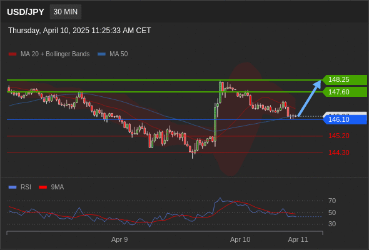Click the blue upward forecast arrow
Viewport: 369px width, 250px height.
310,98
